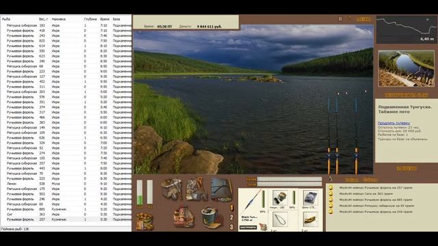
Task: Follow the Продлить путёвку link
Action: click(394, 123)
